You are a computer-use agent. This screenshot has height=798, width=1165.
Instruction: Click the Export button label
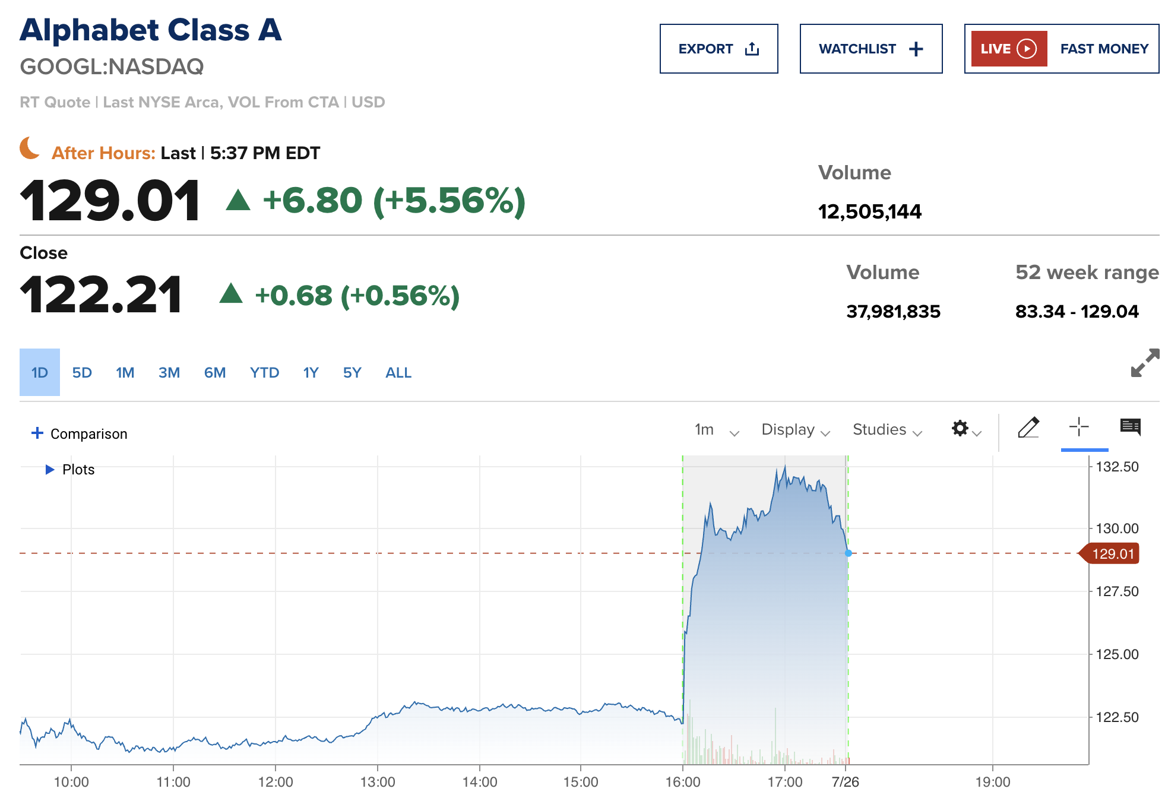pyautogui.click(x=705, y=49)
